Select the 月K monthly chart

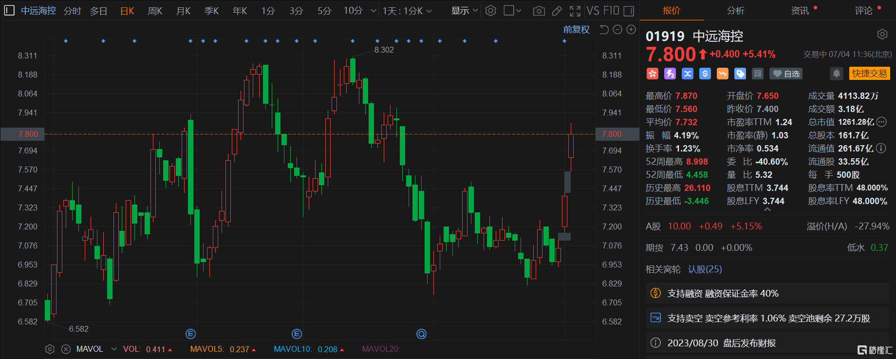click(183, 11)
